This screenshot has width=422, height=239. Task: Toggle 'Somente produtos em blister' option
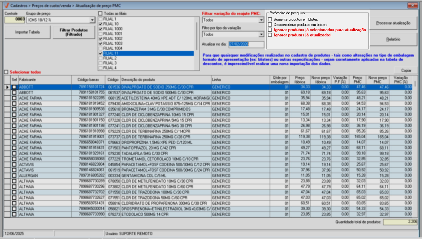270,19
